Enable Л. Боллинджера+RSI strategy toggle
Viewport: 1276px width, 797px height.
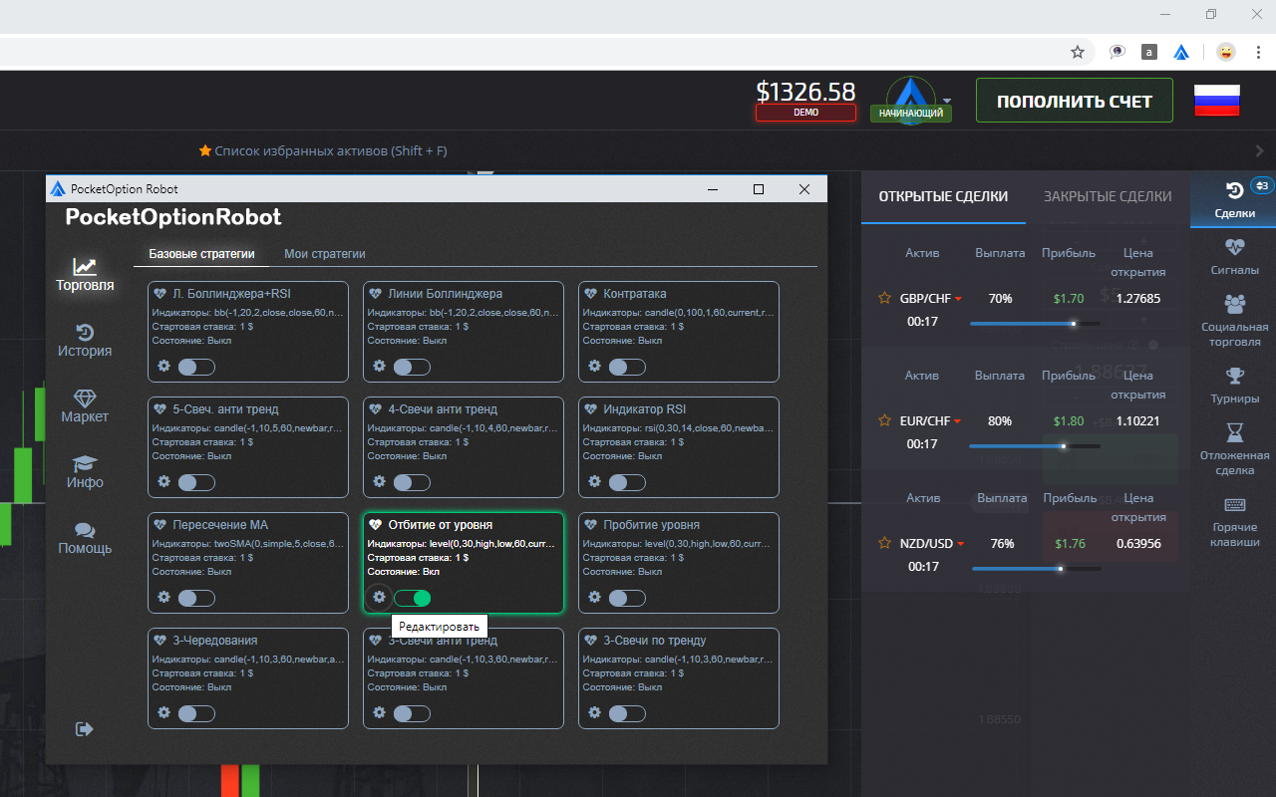click(196, 367)
